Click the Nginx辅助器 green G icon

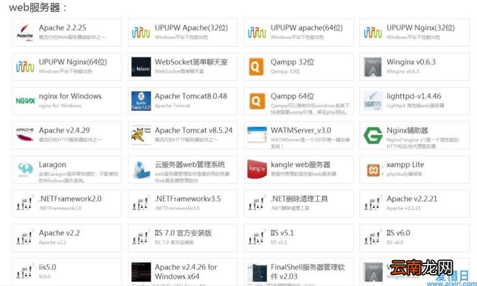pyautogui.click(x=373, y=136)
